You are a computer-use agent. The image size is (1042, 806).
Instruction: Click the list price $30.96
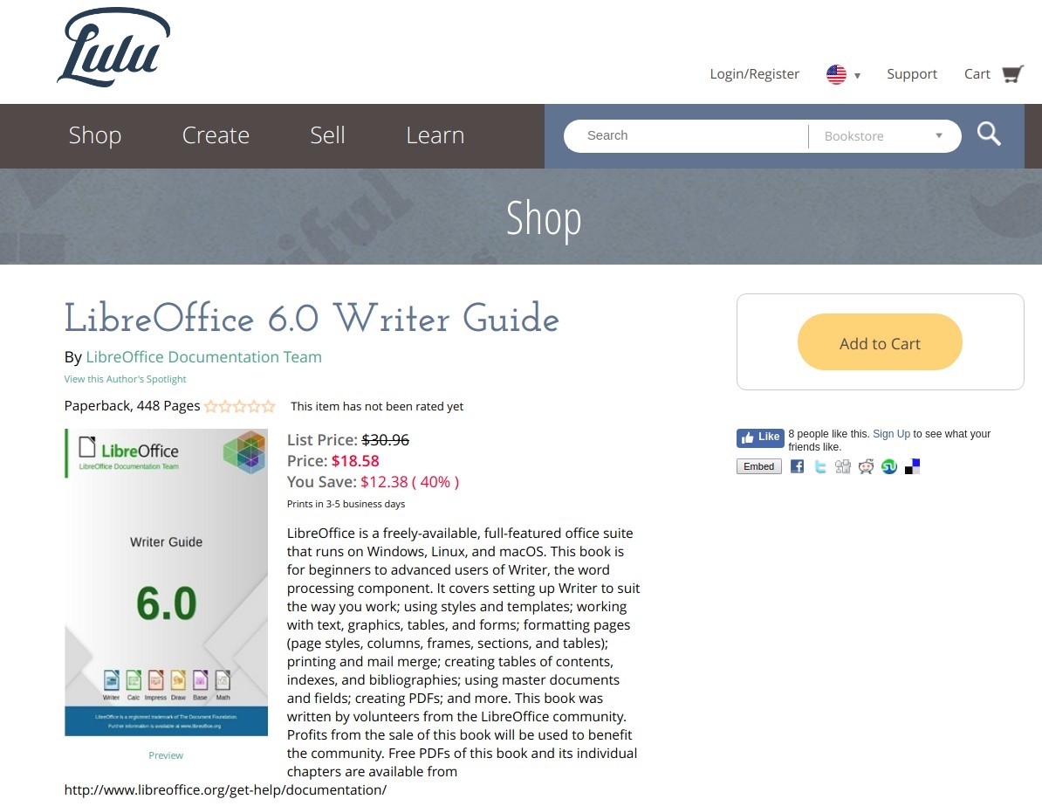pyautogui.click(x=386, y=440)
